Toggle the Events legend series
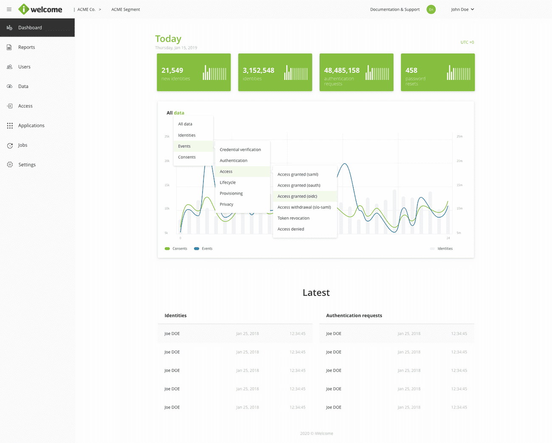 pyautogui.click(x=203, y=249)
